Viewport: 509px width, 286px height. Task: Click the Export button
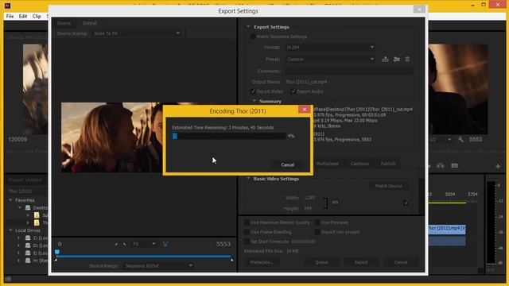[x=361, y=262]
